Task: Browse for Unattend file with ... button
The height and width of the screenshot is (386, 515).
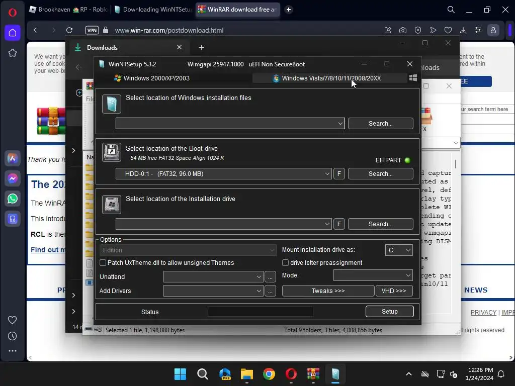Action: click(270, 277)
